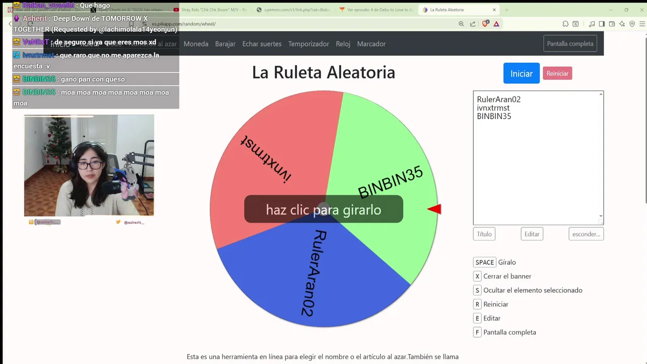The width and height of the screenshot is (647, 364).
Task: Click inside the names text area
Action: coord(538,158)
